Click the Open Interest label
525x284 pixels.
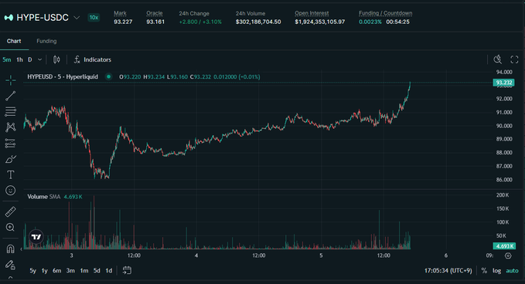pyautogui.click(x=312, y=13)
